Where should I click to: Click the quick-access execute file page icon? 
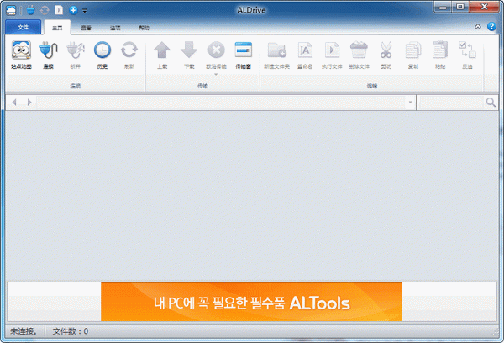59,10
